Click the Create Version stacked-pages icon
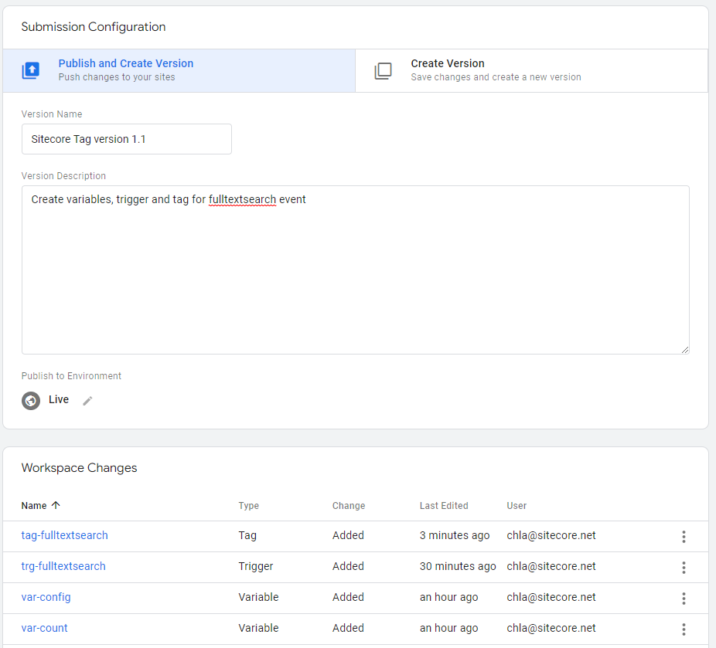The width and height of the screenshot is (716, 648). [x=383, y=71]
